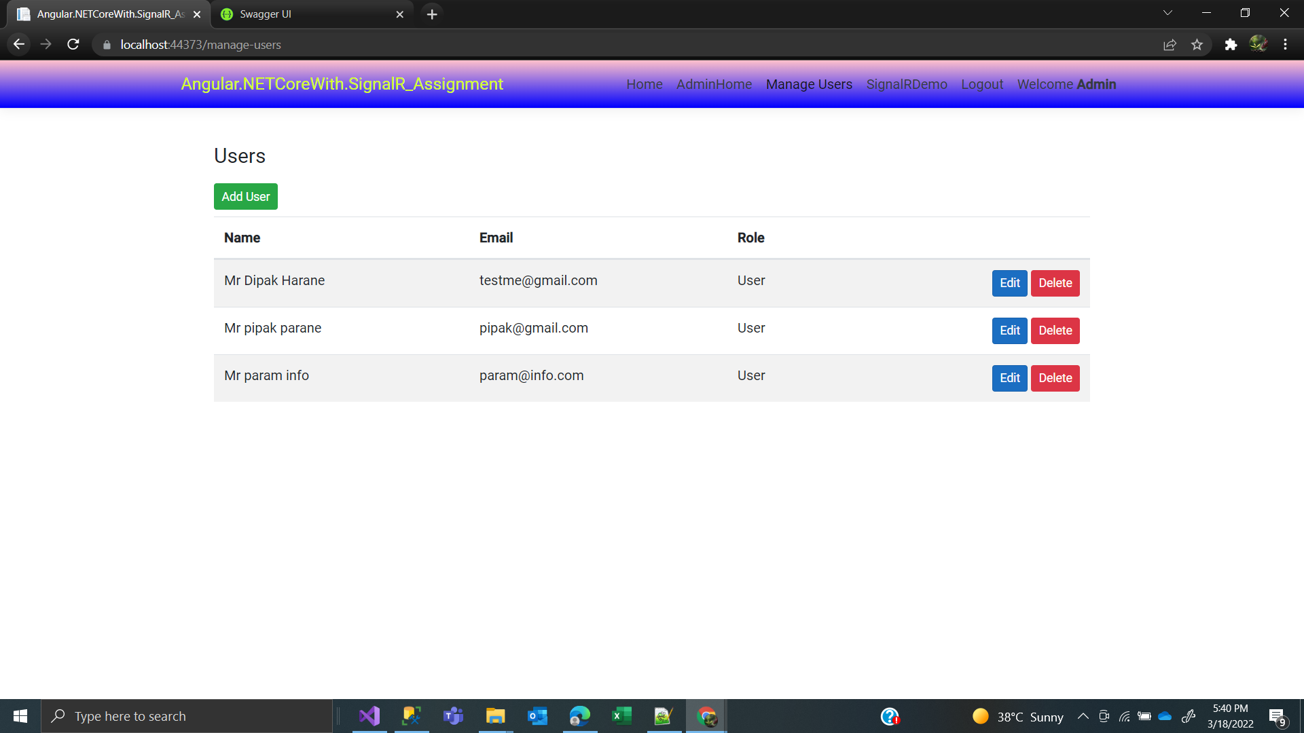Viewport: 1304px width, 733px height.
Task: Click the share page icon in the address bar
Action: pos(1170,45)
